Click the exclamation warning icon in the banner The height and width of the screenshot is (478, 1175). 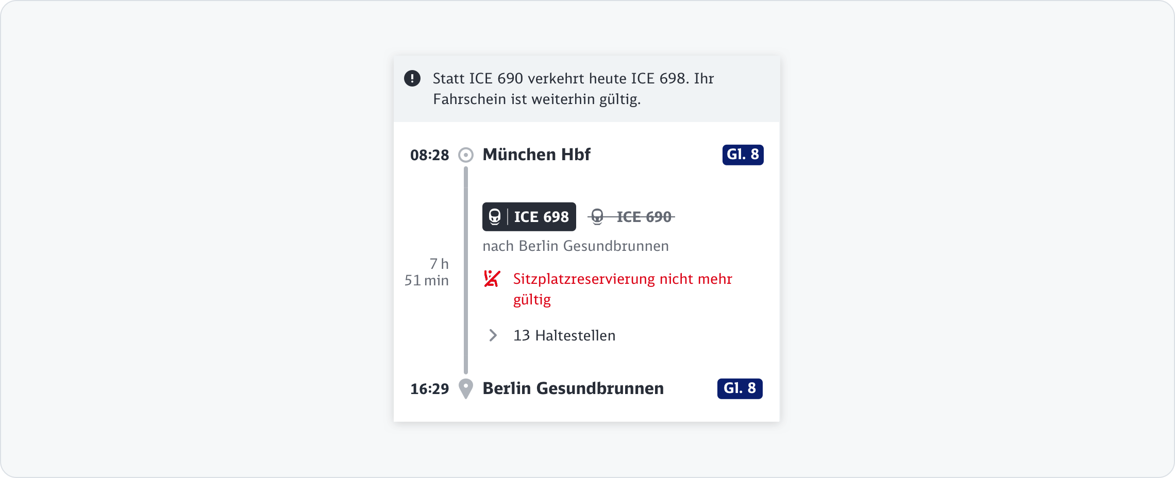coord(412,78)
